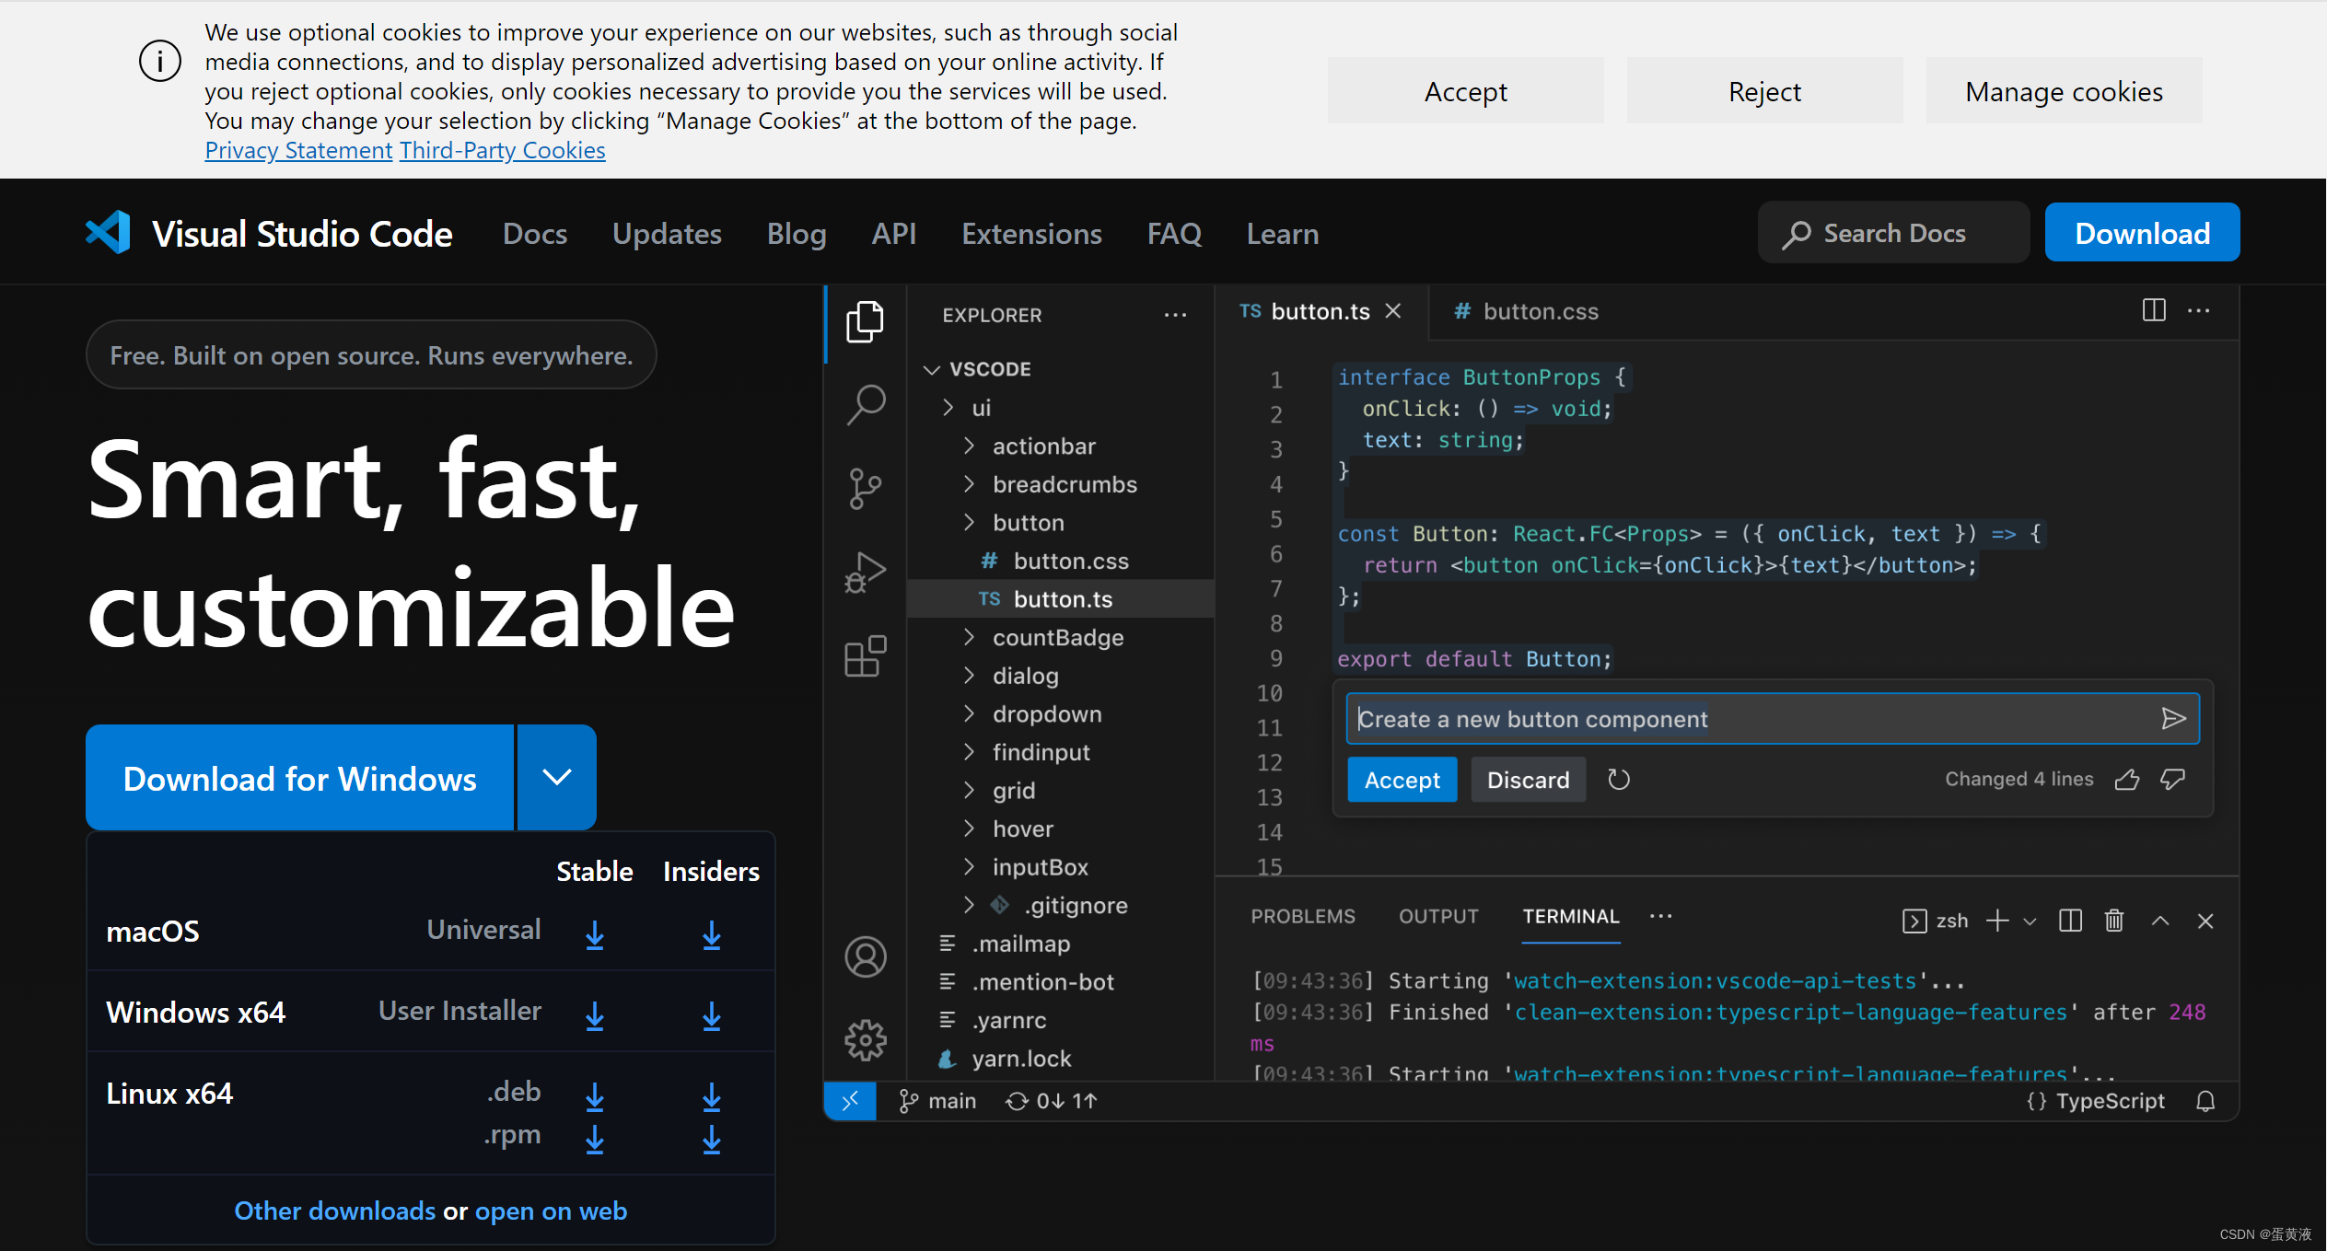Collapse the VSCODE root folder
The width and height of the screenshot is (2327, 1251).
coord(932,368)
